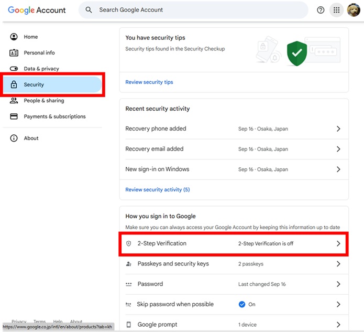The width and height of the screenshot is (364, 332).
Task: Open the profile avatar menu
Action: coord(353,10)
